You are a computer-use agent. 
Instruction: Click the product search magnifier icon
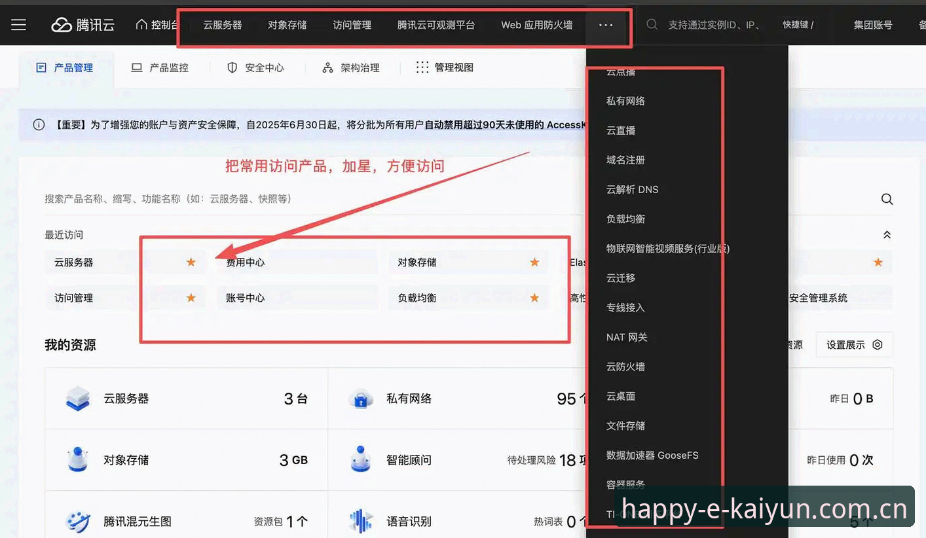[887, 199]
